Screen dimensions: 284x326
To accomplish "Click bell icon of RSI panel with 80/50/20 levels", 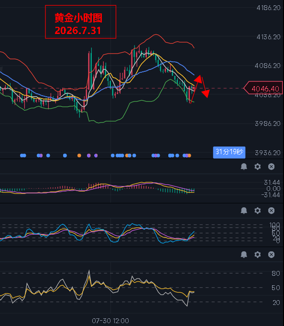I will click(244, 255).
